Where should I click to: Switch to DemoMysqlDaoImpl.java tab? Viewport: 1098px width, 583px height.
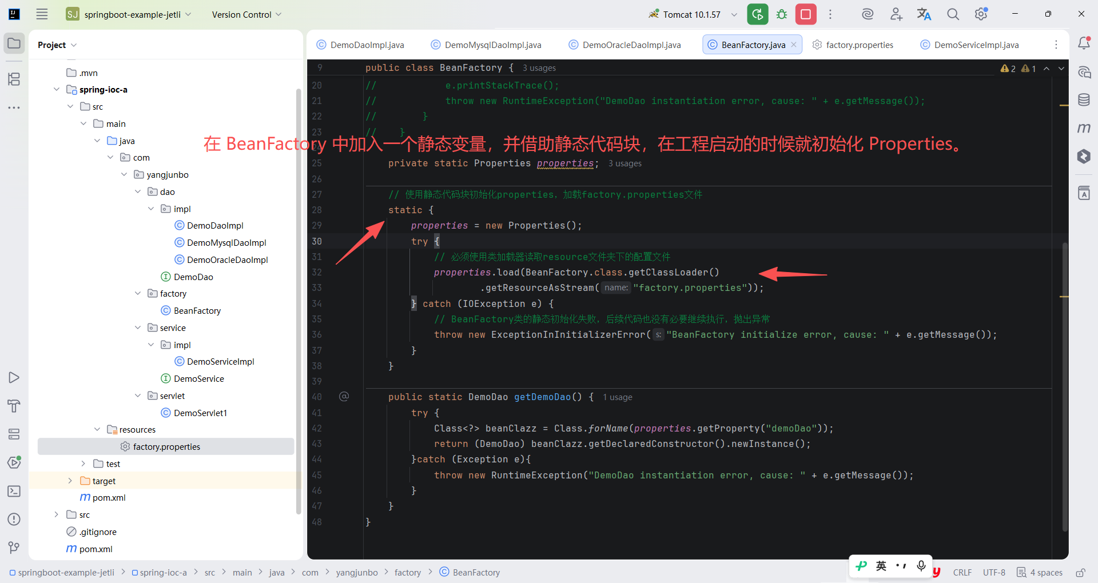[x=486, y=45]
